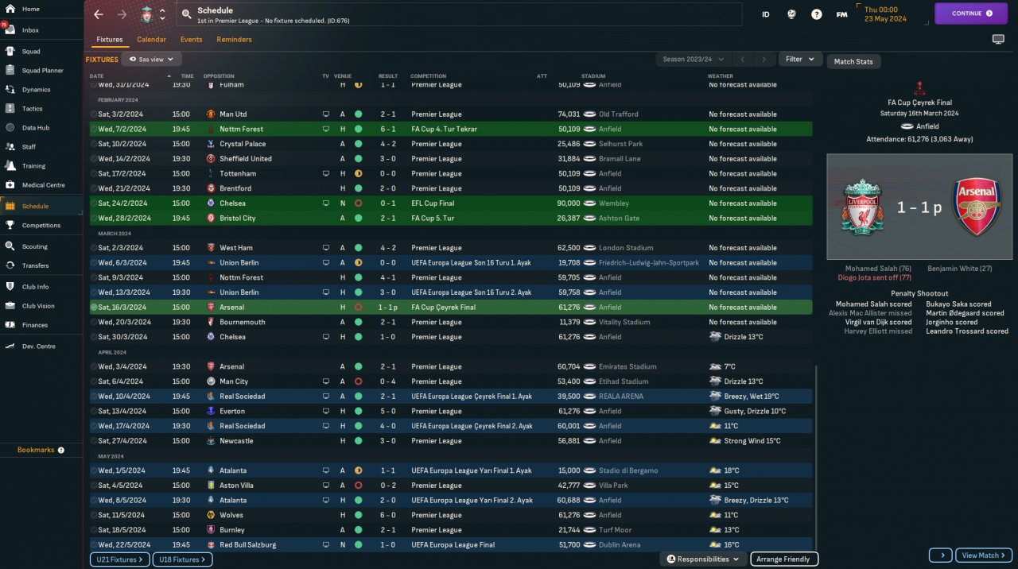Expand the Responsibilities dropdown

click(702, 559)
